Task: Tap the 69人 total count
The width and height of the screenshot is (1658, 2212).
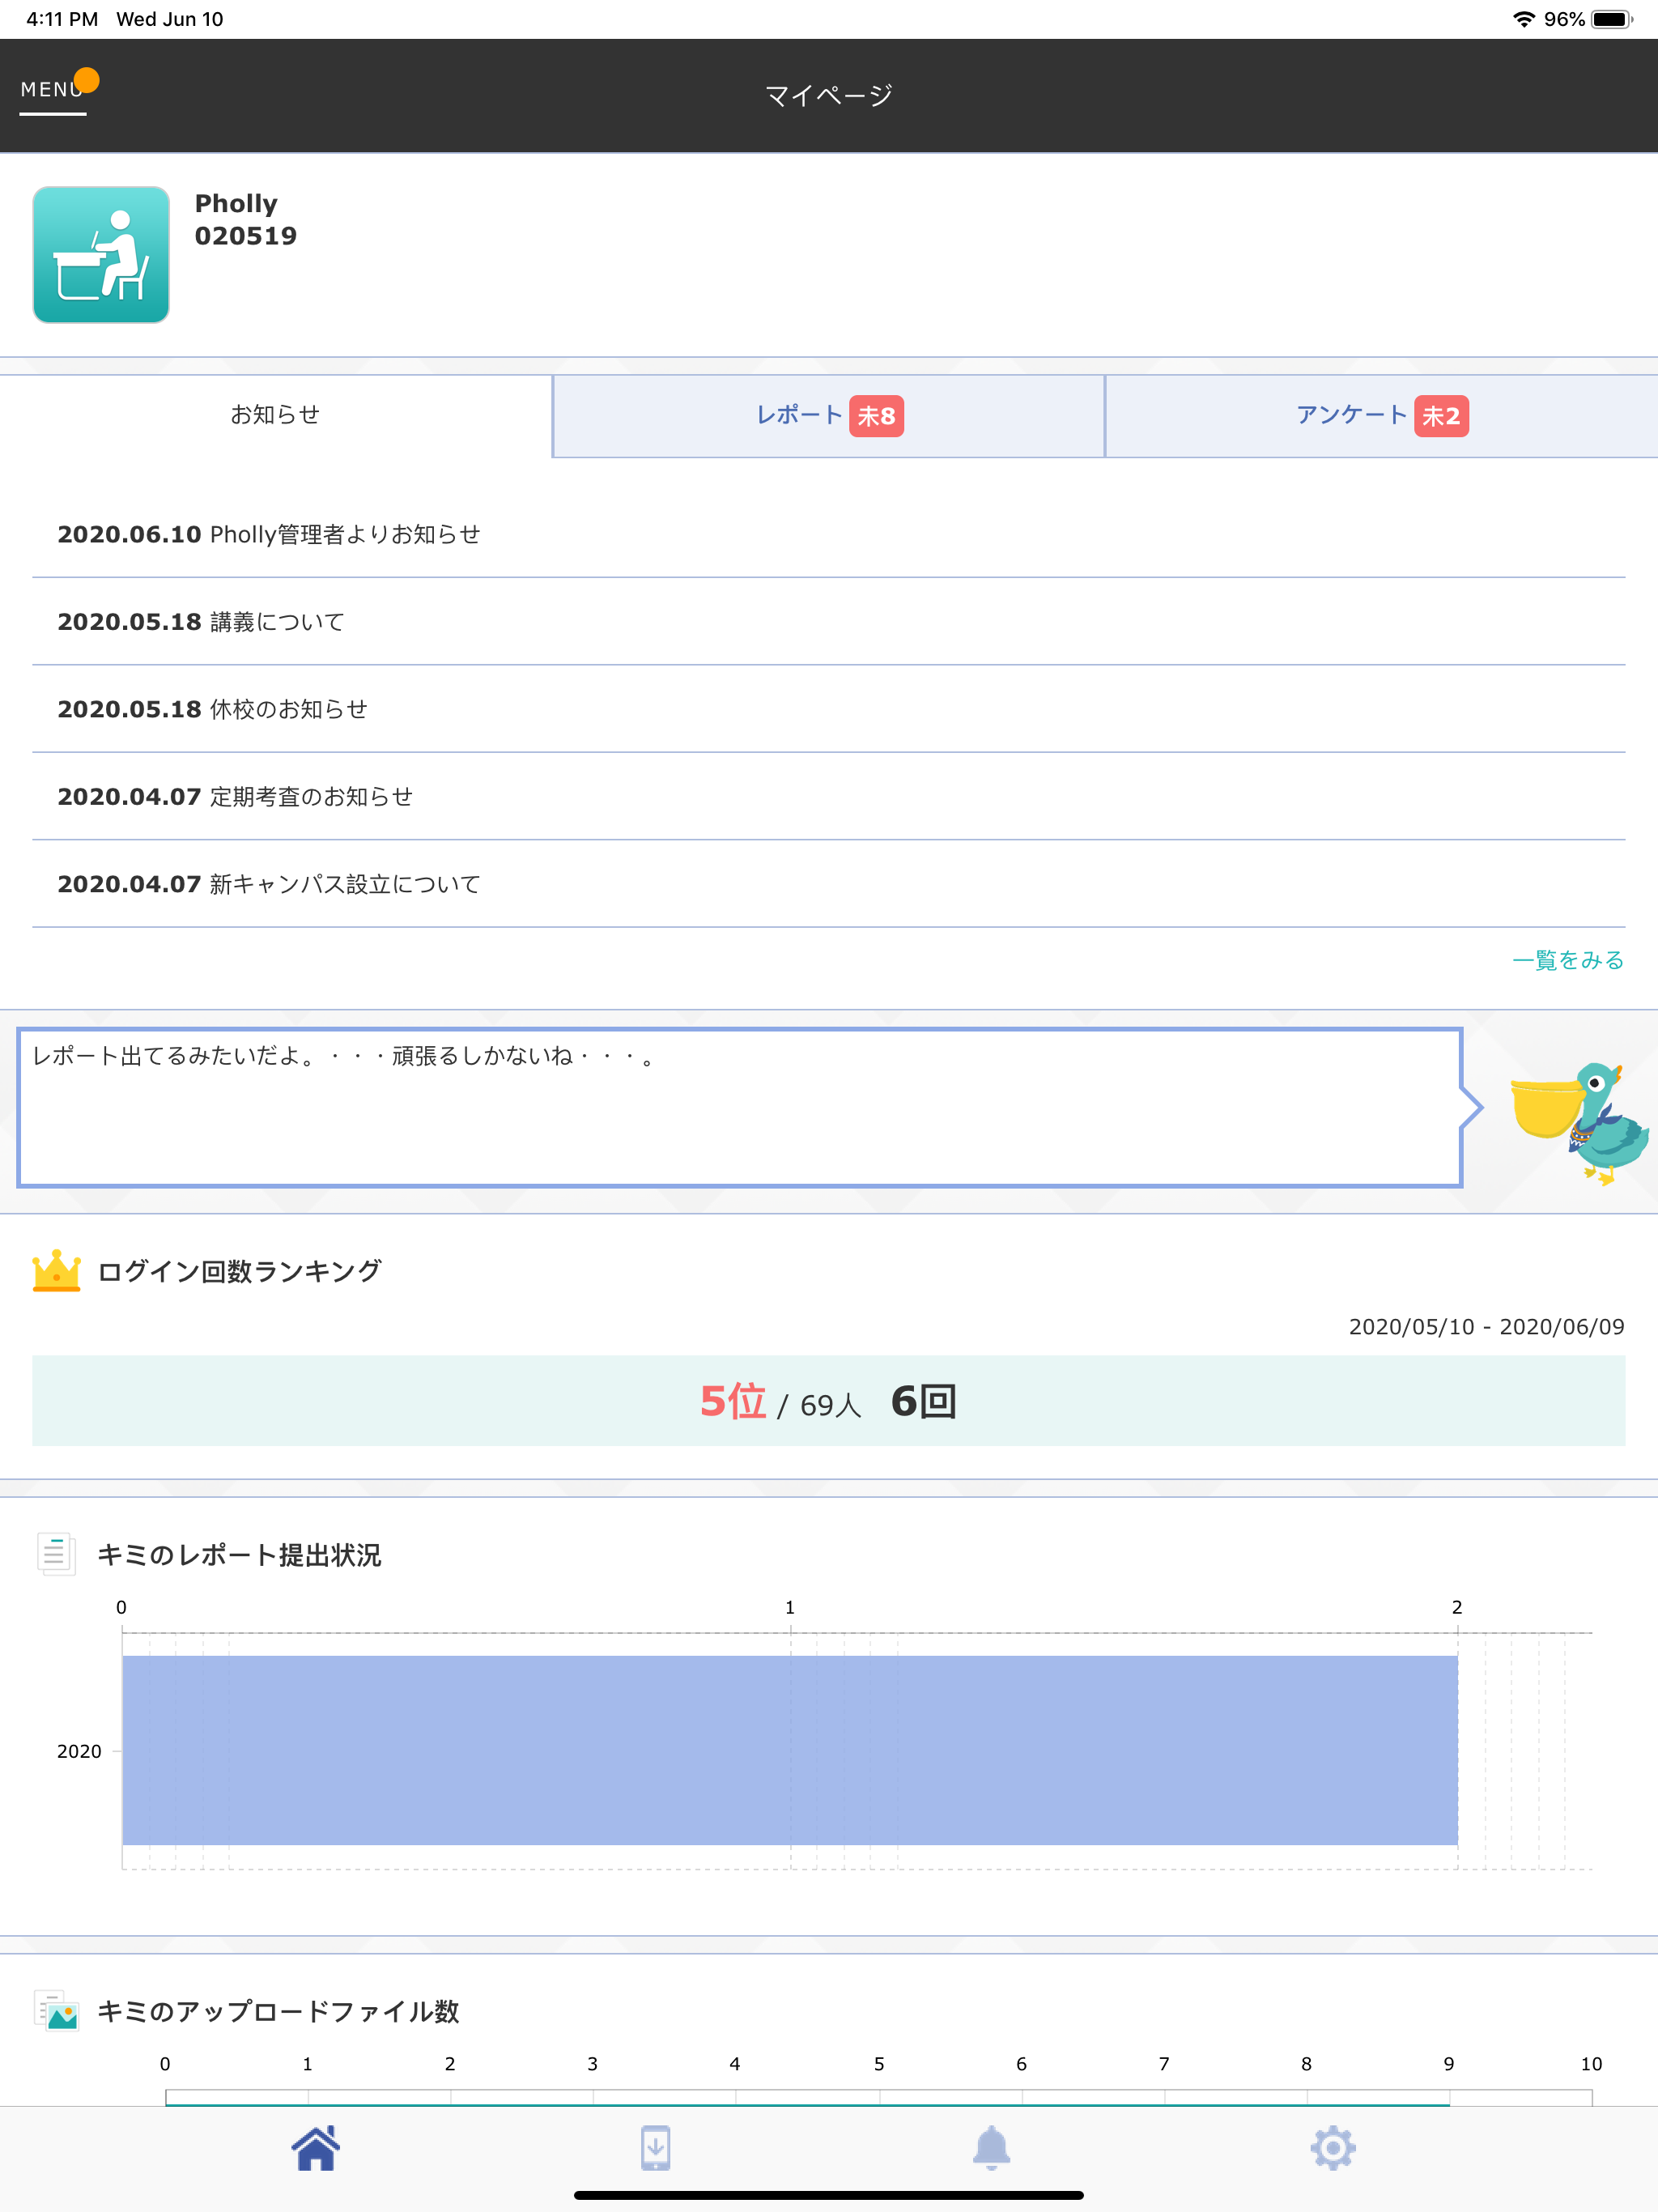Action: pos(830,1405)
